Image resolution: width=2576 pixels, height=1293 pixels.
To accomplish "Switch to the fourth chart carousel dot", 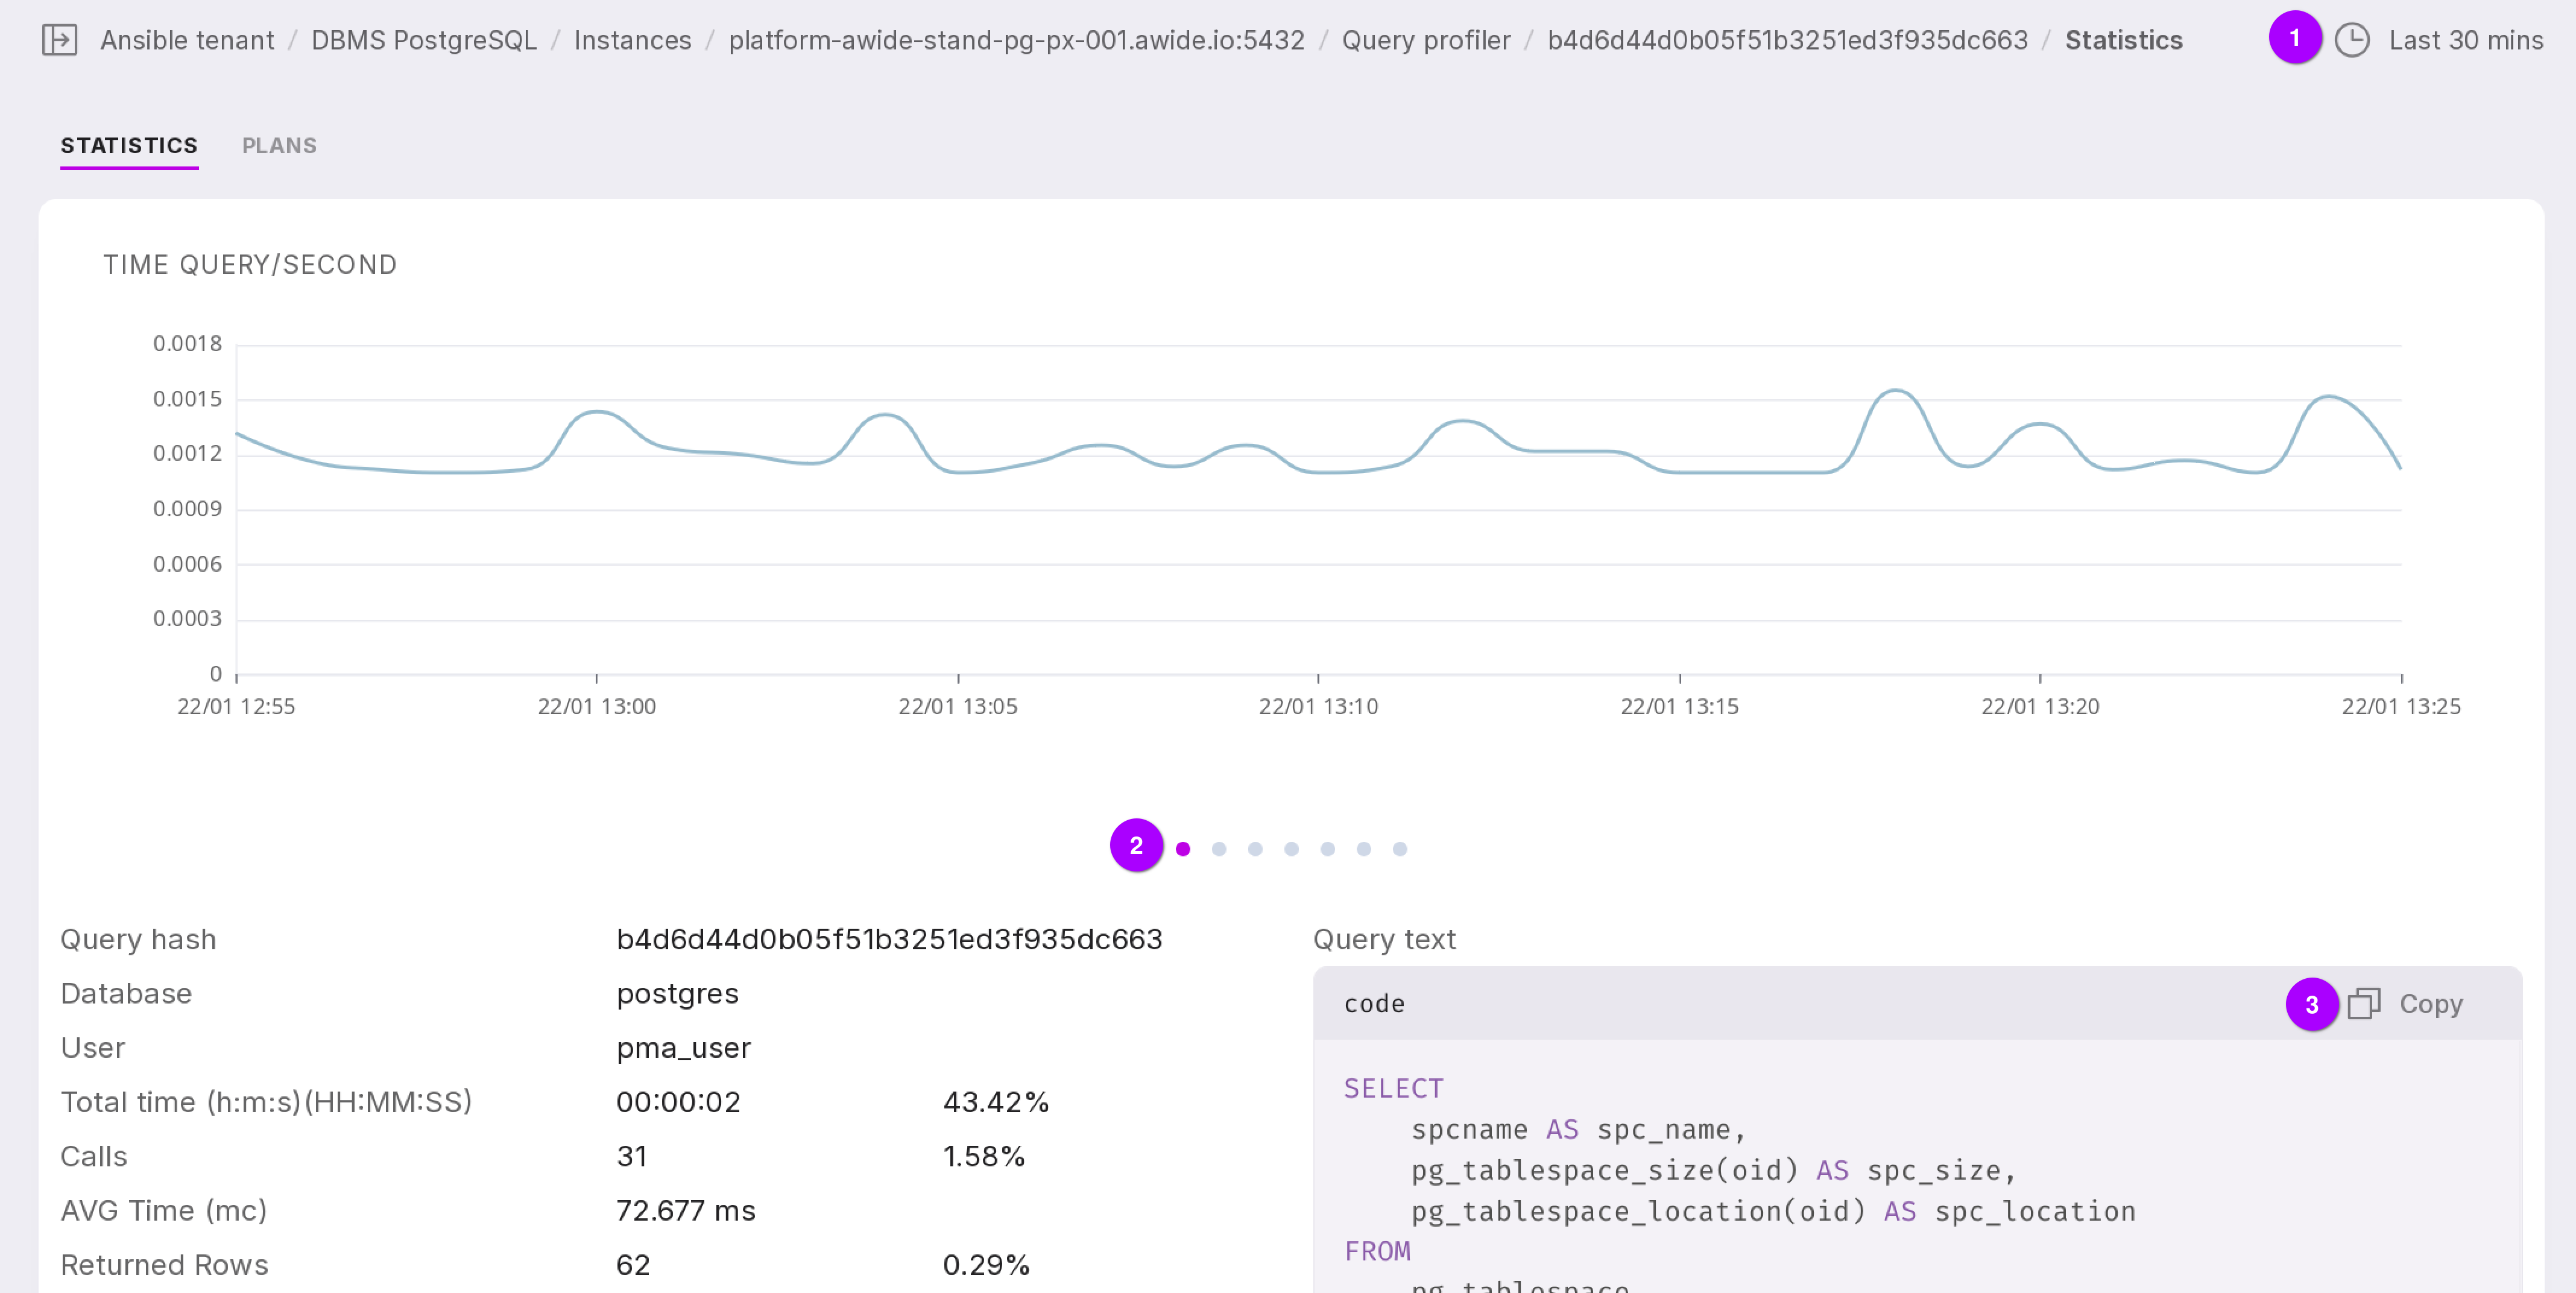I will pos(1291,849).
